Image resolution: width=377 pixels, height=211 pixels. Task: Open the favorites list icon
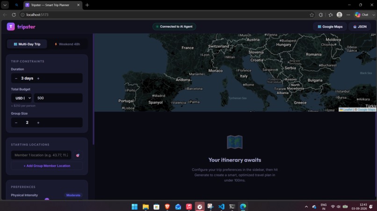[331, 15]
